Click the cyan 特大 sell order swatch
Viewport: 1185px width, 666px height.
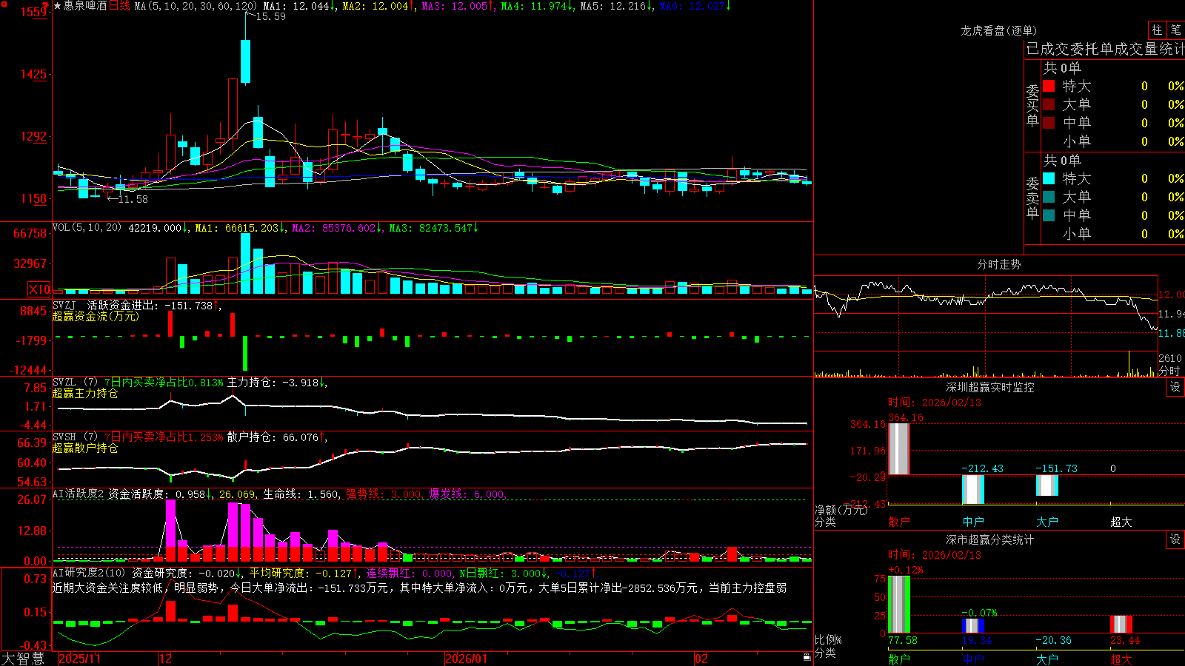(x=1049, y=178)
